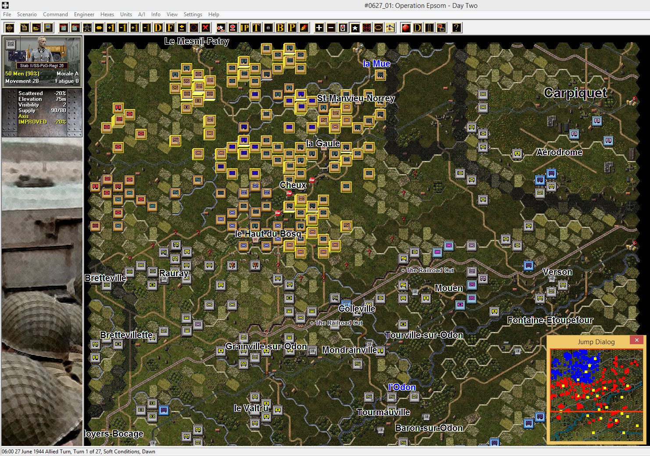The height and width of the screenshot is (456, 650).
Task: Open the Settings menu
Action: pyautogui.click(x=193, y=14)
